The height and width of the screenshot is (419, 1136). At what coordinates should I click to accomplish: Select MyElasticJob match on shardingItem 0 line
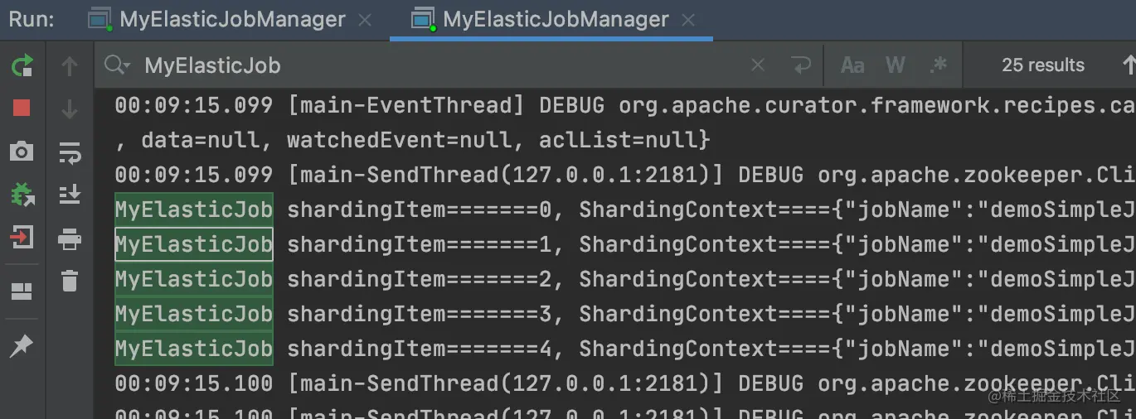194,209
